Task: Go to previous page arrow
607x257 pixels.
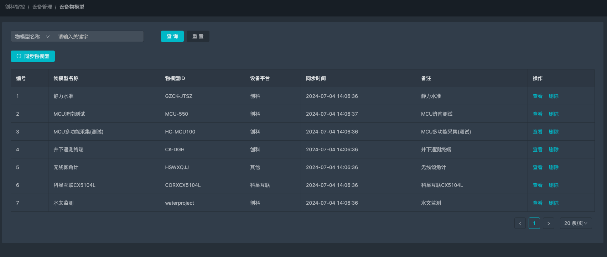Action: [x=520, y=223]
